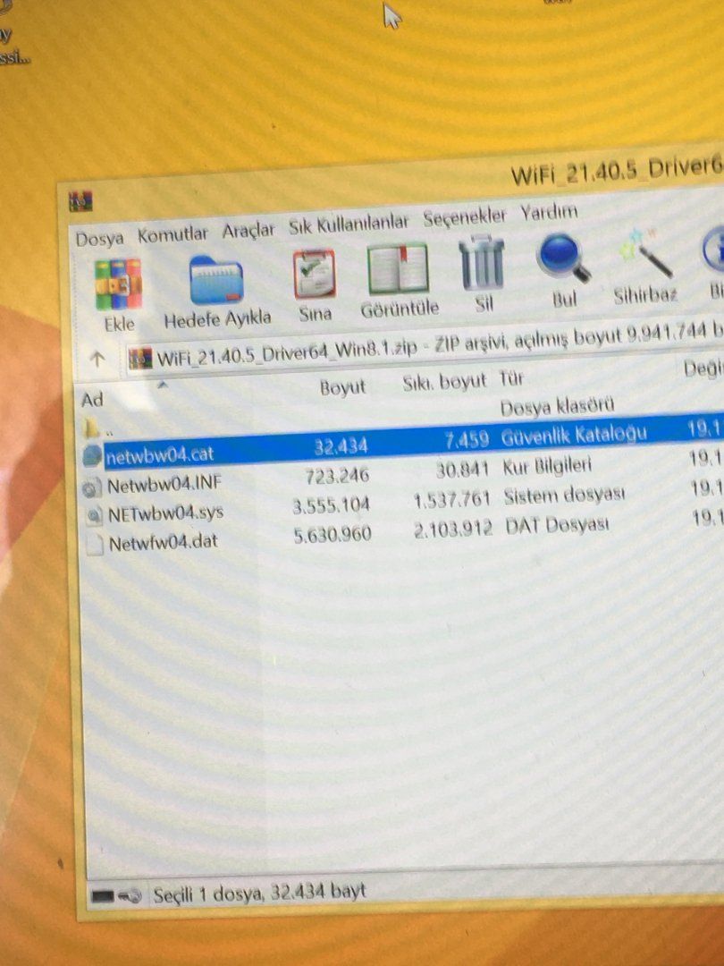The height and width of the screenshot is (966, 724).
Task: Click the Hedefe Ayıkla extract icon
Action: [x=216, y=280]
